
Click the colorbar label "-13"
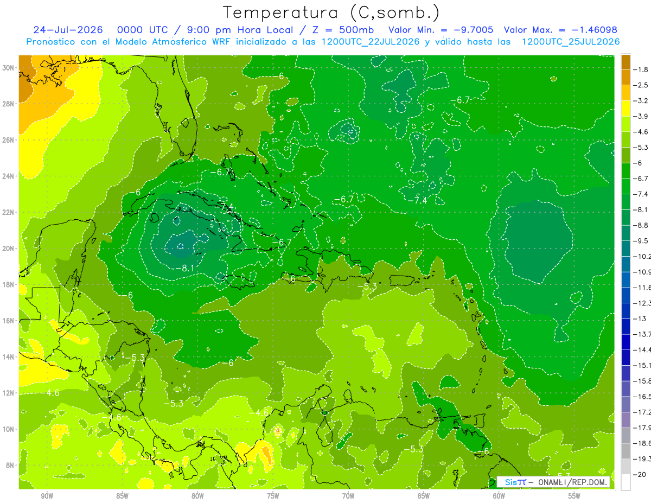(x=639, y=319)
